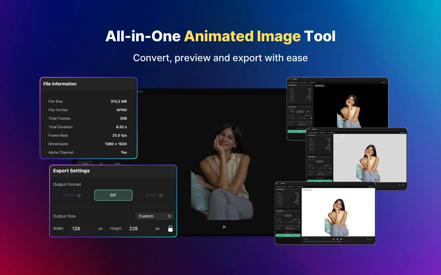Image resolution: width=441 pixels, height=275 pixels.
Task: Click the app logo icon in the title bar
Action: (277, 184)
